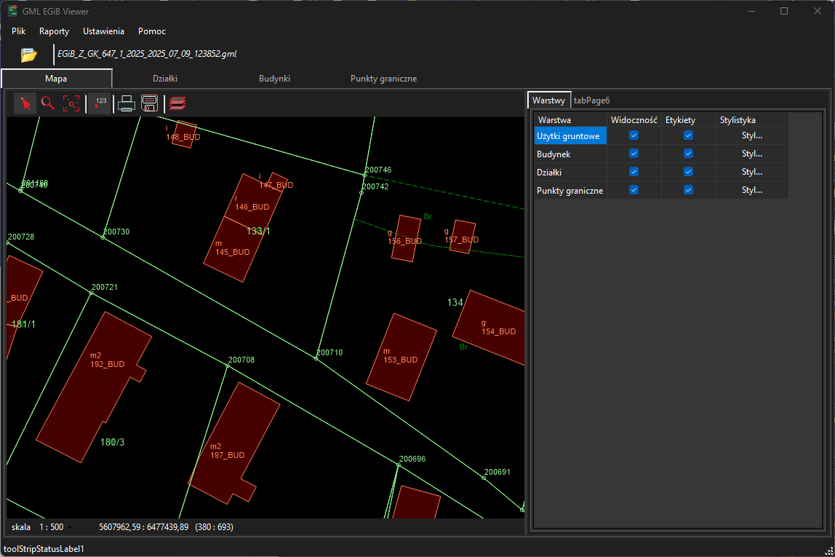
Task: Toggle Działki layer visibility checkbox
Action: pyautogui.click(x=634, y=172)
